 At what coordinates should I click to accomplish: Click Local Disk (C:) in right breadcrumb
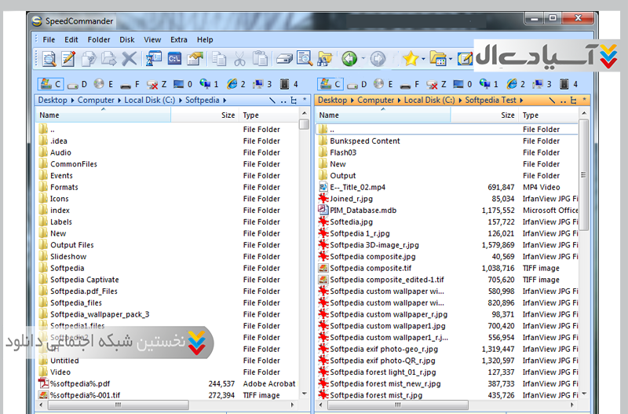(x=429, y=101)
